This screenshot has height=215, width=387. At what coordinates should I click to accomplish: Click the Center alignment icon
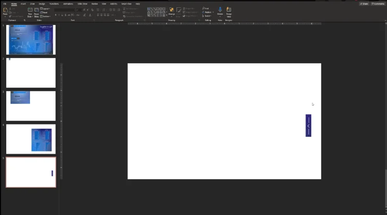[102, 15]
